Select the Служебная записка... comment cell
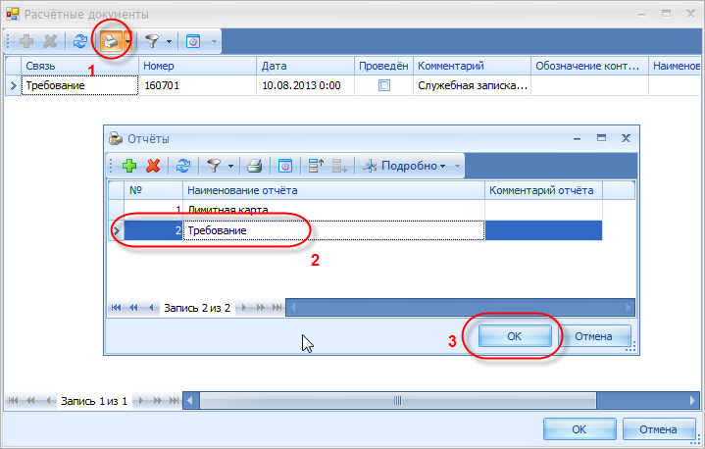 point(472,85)
